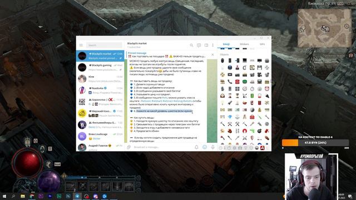Click the streamer webcam overlay
The height and width of the screenshot is (200, 356).
pyautogui.click(x=311, y=177)
